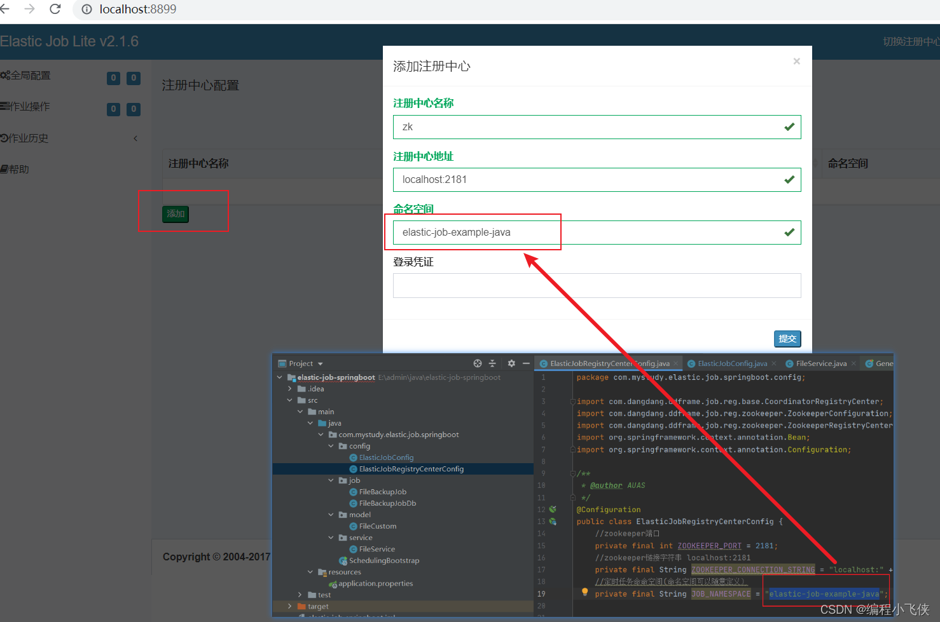Reload the localhost:8899 page

55,9
